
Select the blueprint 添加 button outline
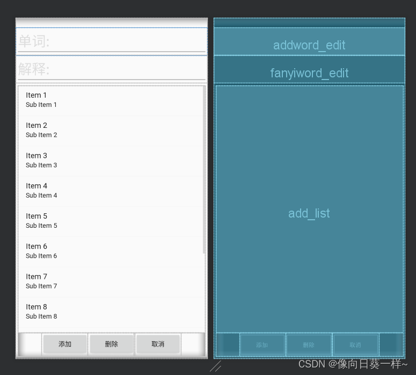coord(262,345)
